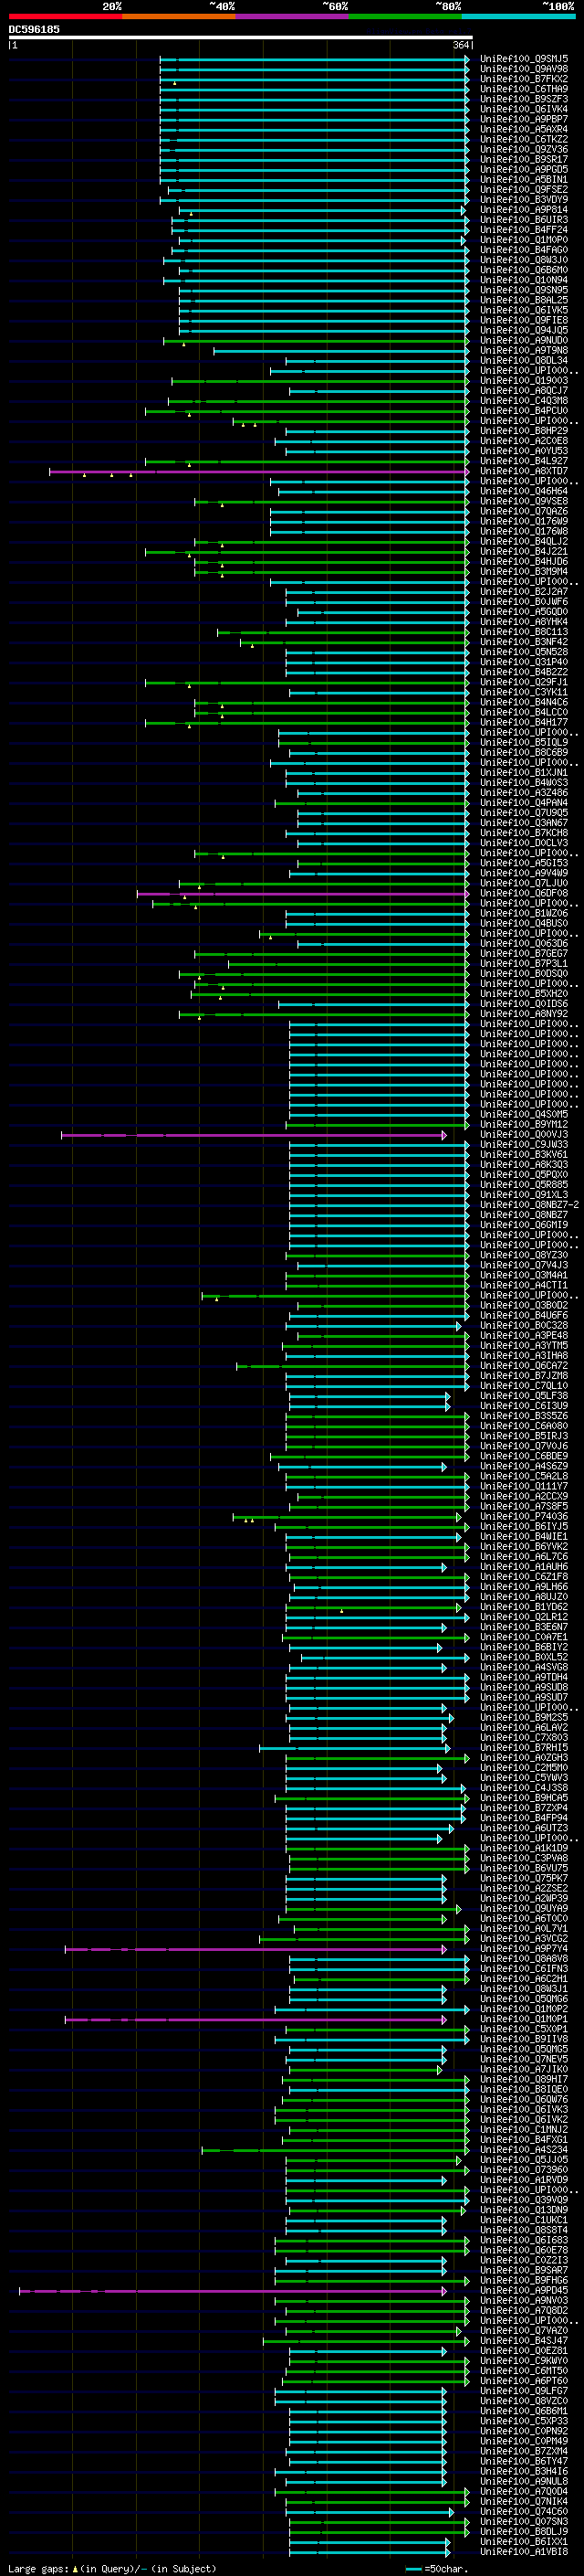Select the UniRef100_Q4S0M5 label
This screenshot has width=584, height=2576.
click(524, 1114)
